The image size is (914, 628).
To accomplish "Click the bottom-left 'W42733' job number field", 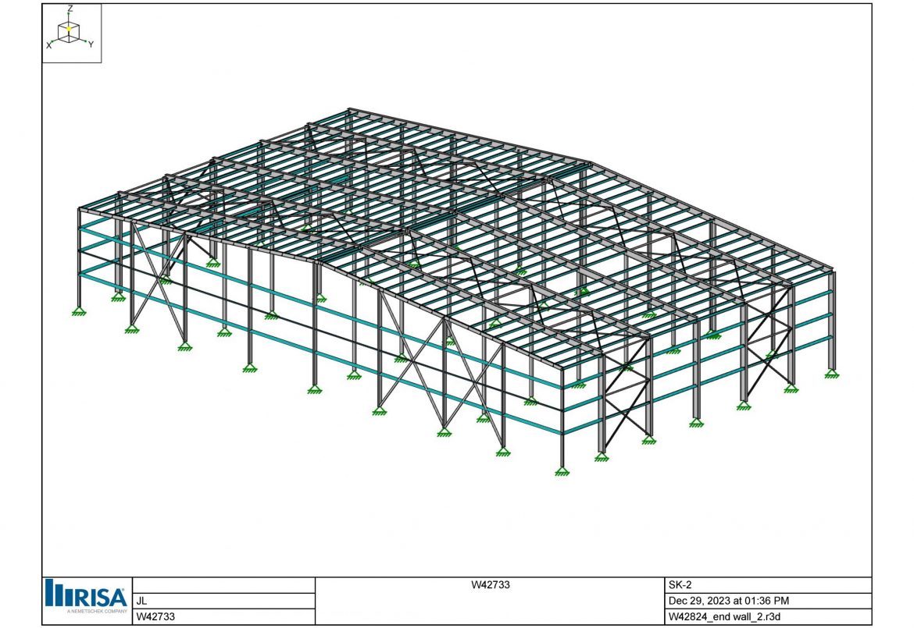I will tap(153, 616).
